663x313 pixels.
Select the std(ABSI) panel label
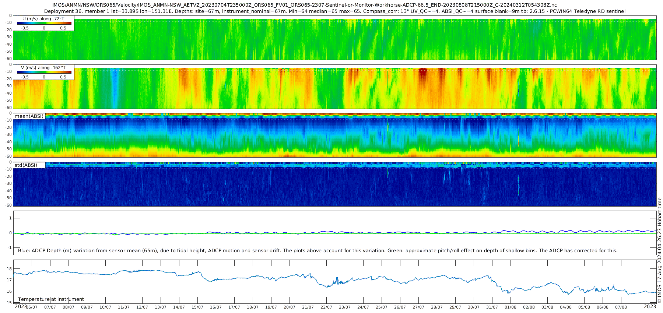pos(29,165)
